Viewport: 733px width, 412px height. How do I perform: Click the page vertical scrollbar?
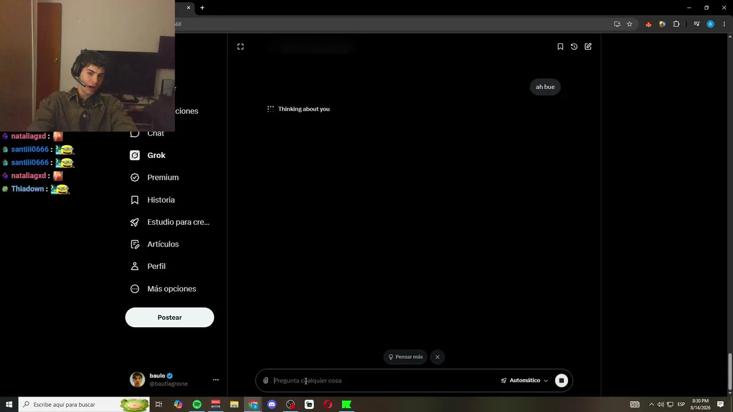point(730,372)
